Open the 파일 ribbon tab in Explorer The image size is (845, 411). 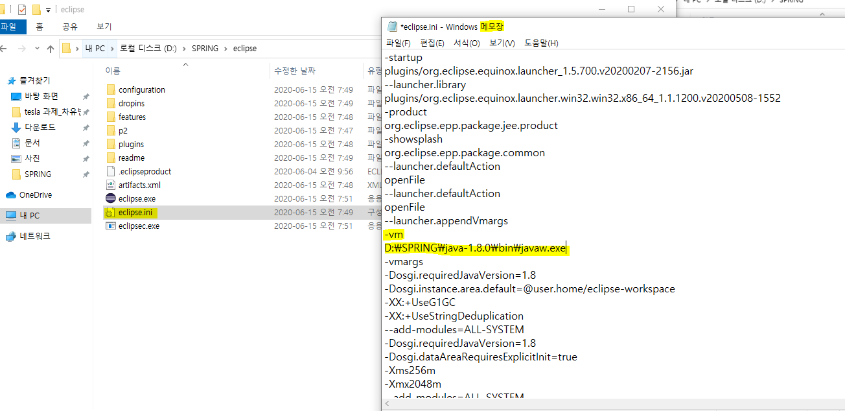tap(10, 27)
